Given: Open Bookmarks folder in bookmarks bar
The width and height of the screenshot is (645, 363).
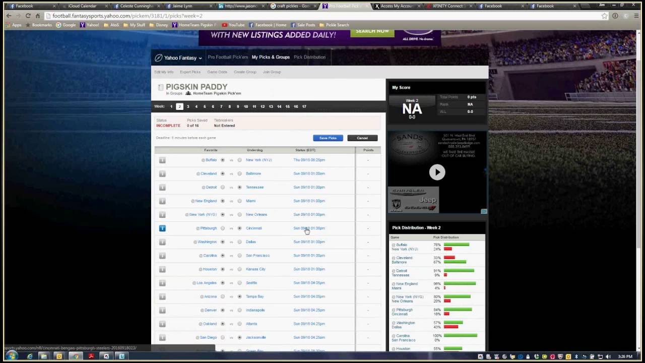Looking at the screenshot, I should click(39, 25).
